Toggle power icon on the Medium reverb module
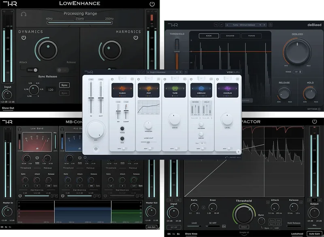This screenshot has height=237, width=324. pyautogui.click(x=191, y=79)
